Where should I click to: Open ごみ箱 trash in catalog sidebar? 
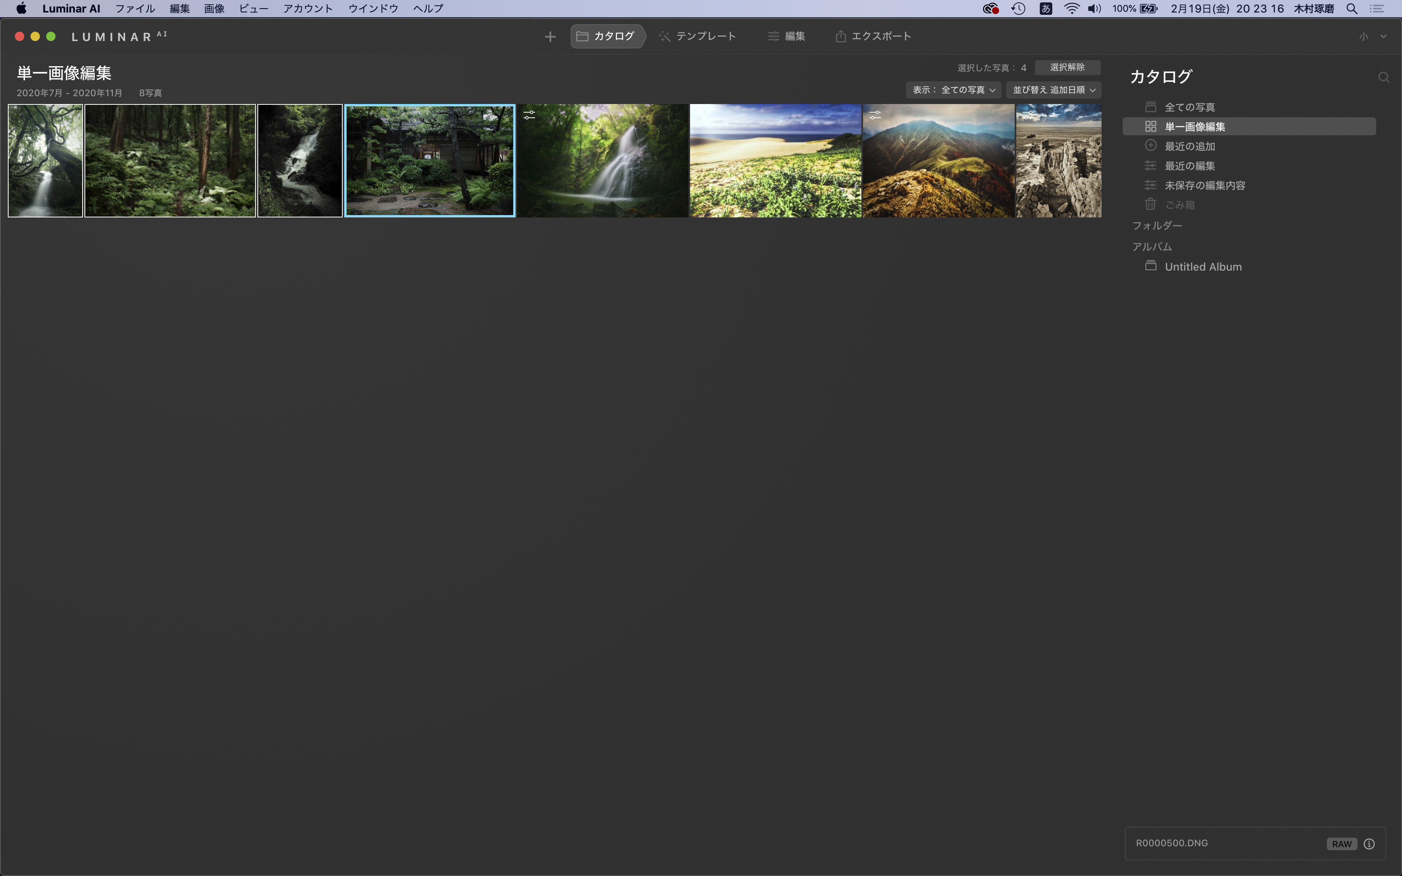[x=1179, y=205]
